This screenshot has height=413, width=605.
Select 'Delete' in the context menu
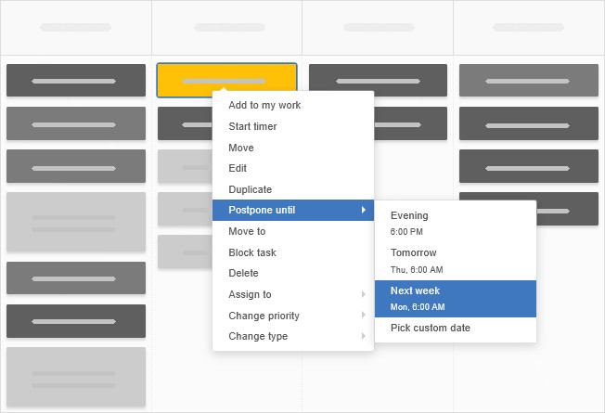[244, 273]
